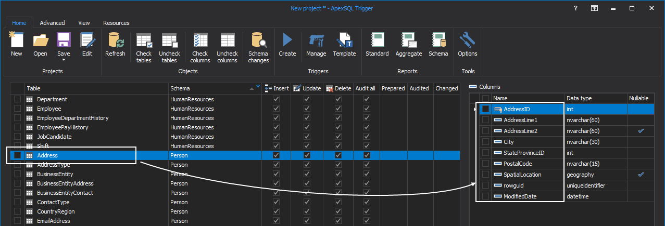The width and height of the screenshot is (665, 226).
Task: Toggle Delete checkbox for Address row
Action: click(x=338, y=155)
